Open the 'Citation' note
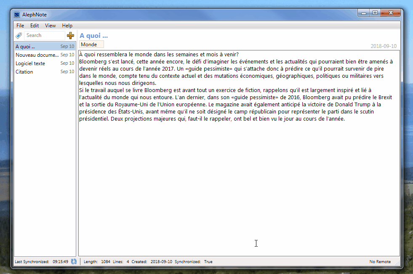 45,72
